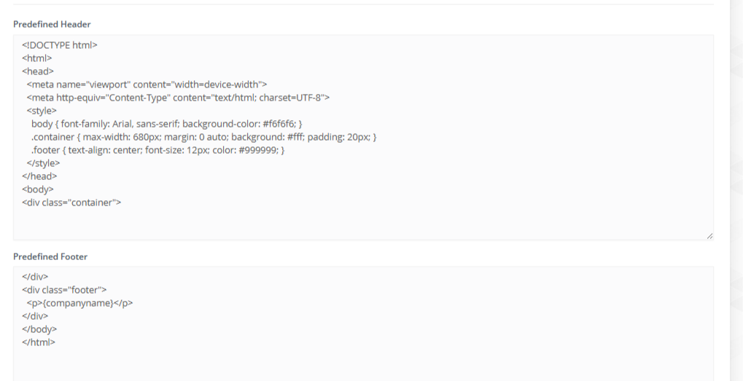Focus empty area of Predefined Header textarea
The width and height of the screenshot is (743, 381).
pos(363,222)
